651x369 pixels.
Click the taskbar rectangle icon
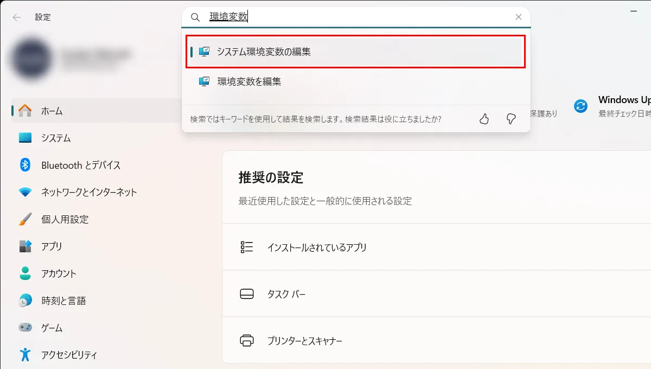pyautogui.click(x=247, y=294)
